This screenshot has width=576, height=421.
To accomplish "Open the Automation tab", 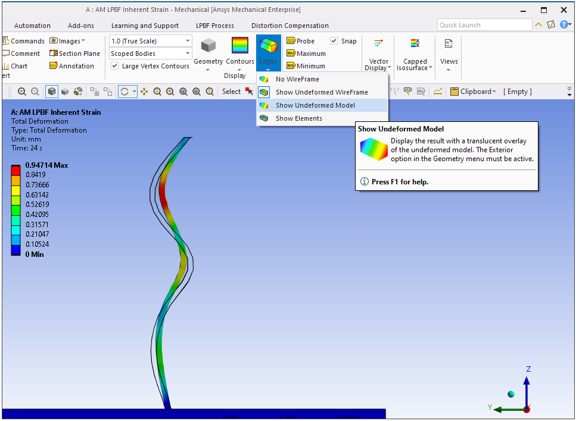I will (32, 26).
